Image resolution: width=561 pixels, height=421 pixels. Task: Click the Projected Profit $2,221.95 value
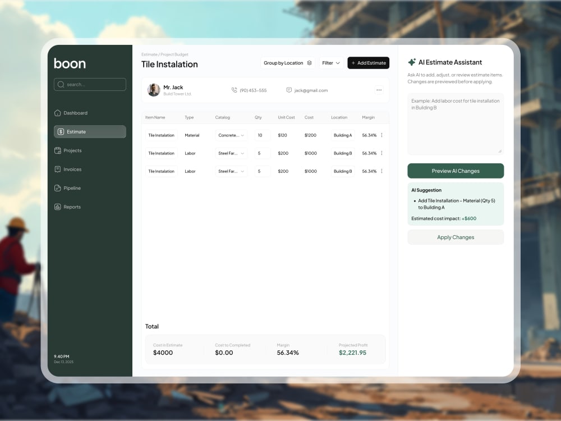click(x=352, y=353)
